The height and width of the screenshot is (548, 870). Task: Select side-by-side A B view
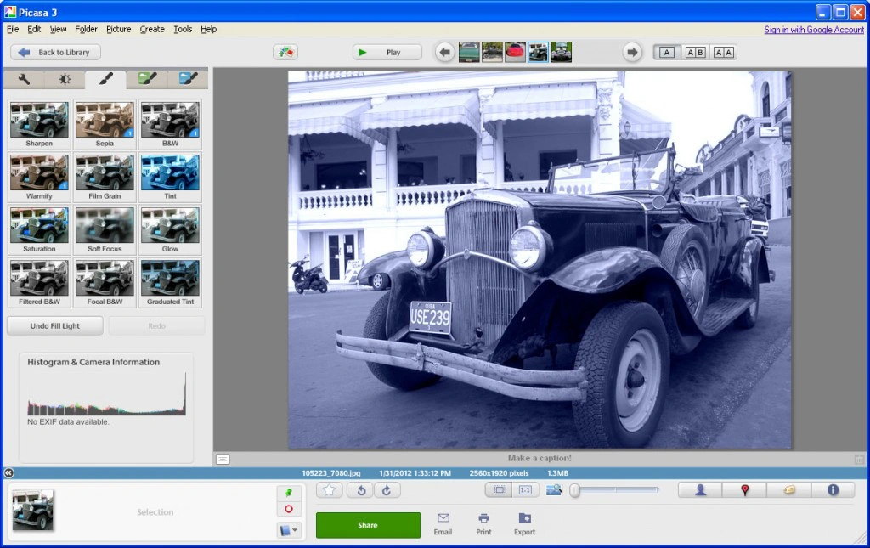pos(695,52)
